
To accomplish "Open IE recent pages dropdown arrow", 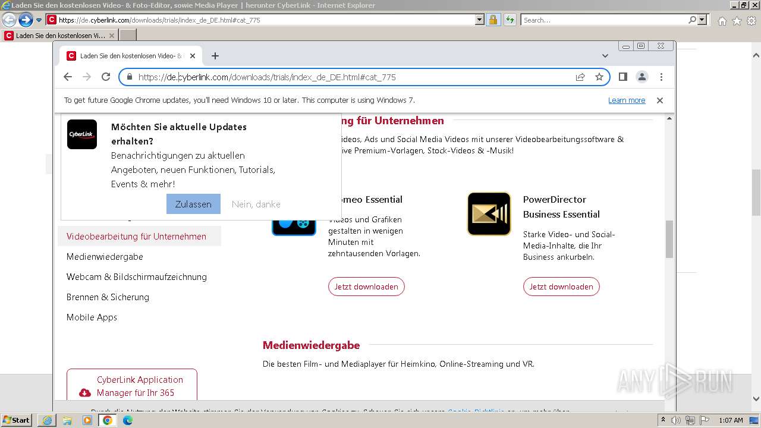I will (x=39, y=20).
